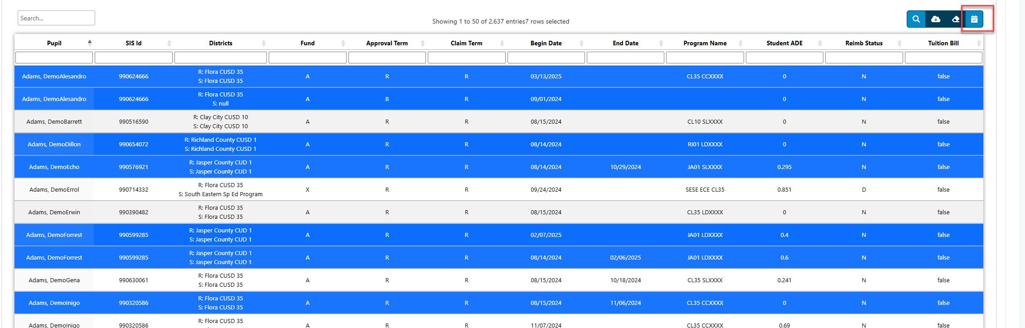Image resolution: width=1025 pixels, height=328 pixels.
Task: Click Student ADE value 0.295
Action: coord(784,167)
